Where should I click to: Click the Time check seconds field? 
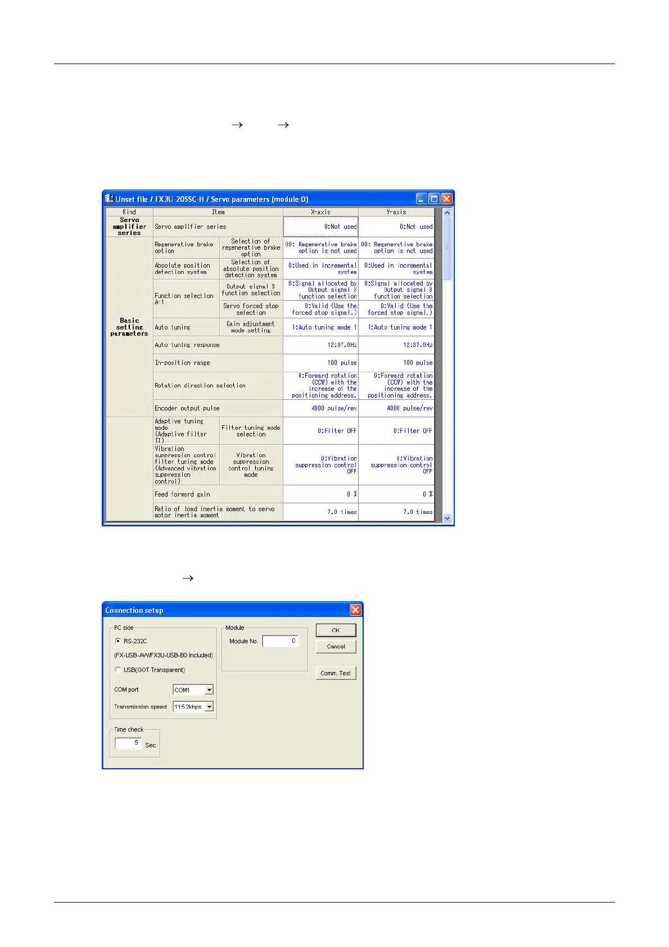tap(128, 743)
